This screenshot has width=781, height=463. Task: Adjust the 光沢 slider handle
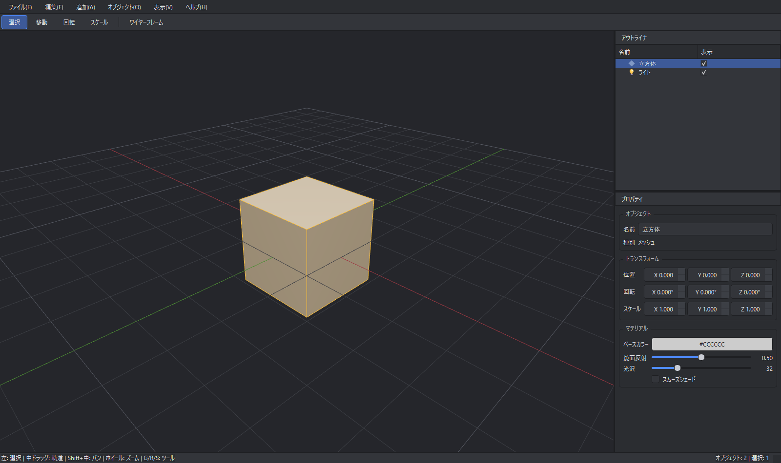pos(677,368)
